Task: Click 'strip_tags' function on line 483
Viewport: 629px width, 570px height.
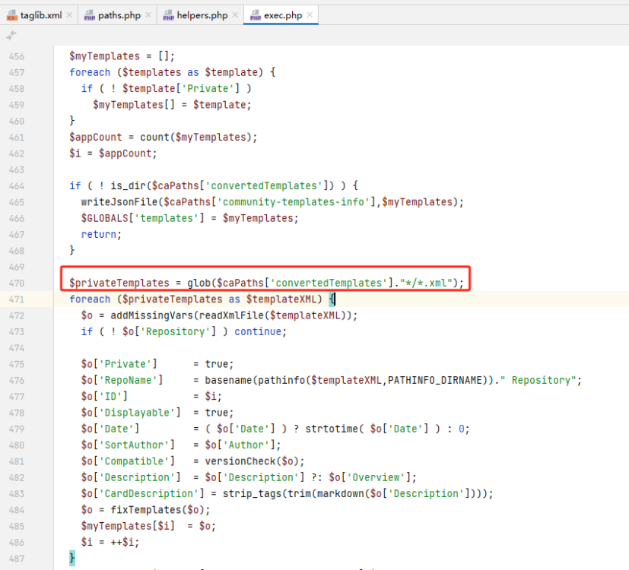Action: (x=252, y=494)
